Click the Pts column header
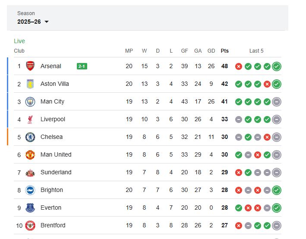This screenshot has height=239, width=306. [x=224, y=51]
